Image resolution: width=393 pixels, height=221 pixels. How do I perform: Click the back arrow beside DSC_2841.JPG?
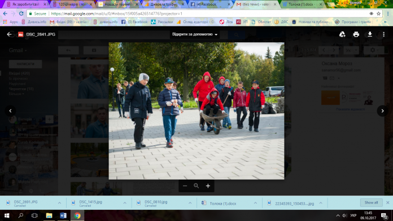(9, 34)
